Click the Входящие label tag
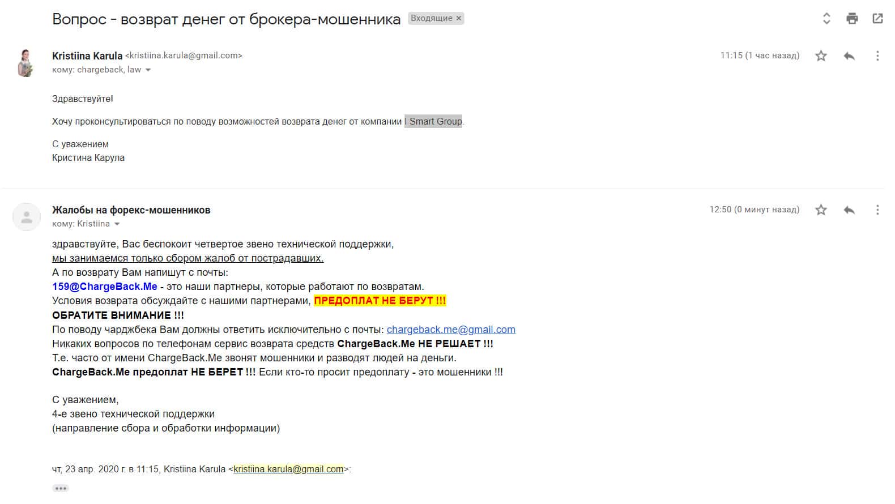 coord(431,18)
